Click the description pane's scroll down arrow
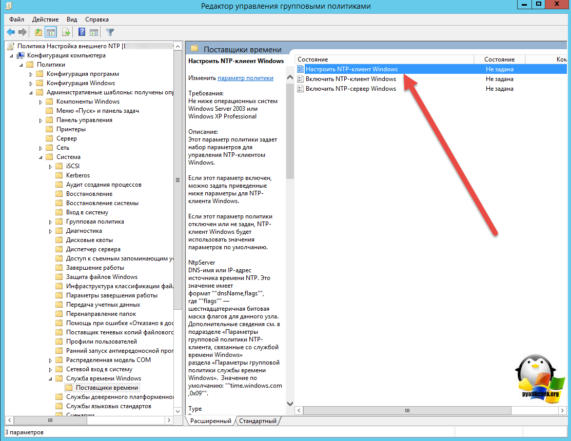 pos(290,404)
